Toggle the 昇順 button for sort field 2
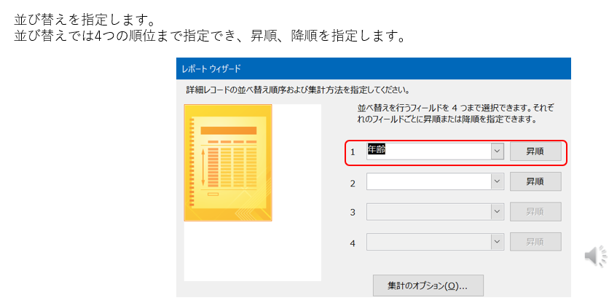The image size is (609, 303). pyautogui.click(x=535, y=182)
